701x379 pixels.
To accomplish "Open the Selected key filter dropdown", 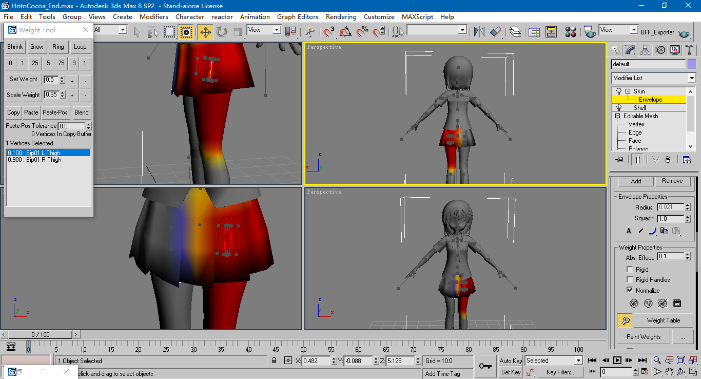I will (x=578, y=361).
